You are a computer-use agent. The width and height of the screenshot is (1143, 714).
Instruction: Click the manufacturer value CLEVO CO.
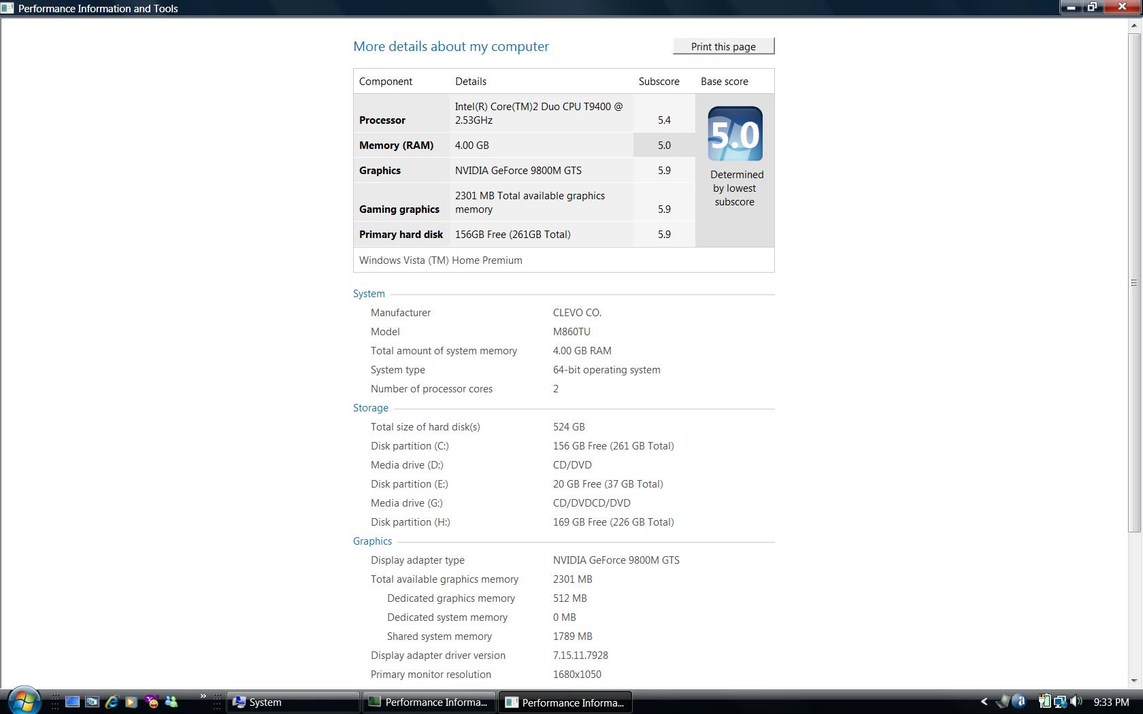(x=577, y=313)
